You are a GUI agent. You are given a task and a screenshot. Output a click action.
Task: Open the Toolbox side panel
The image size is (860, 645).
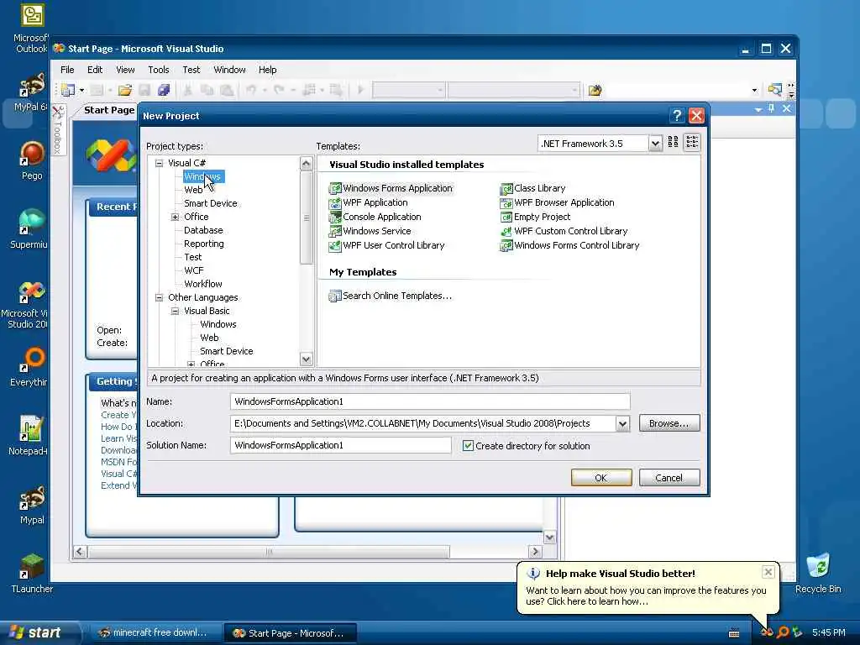pos(58,129)
